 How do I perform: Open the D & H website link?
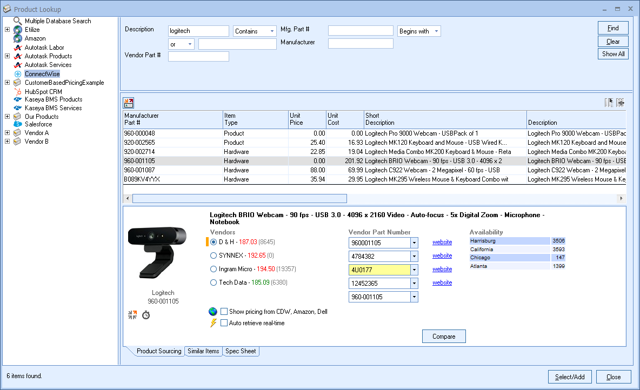pyautogui.click(x=442, y=243)
